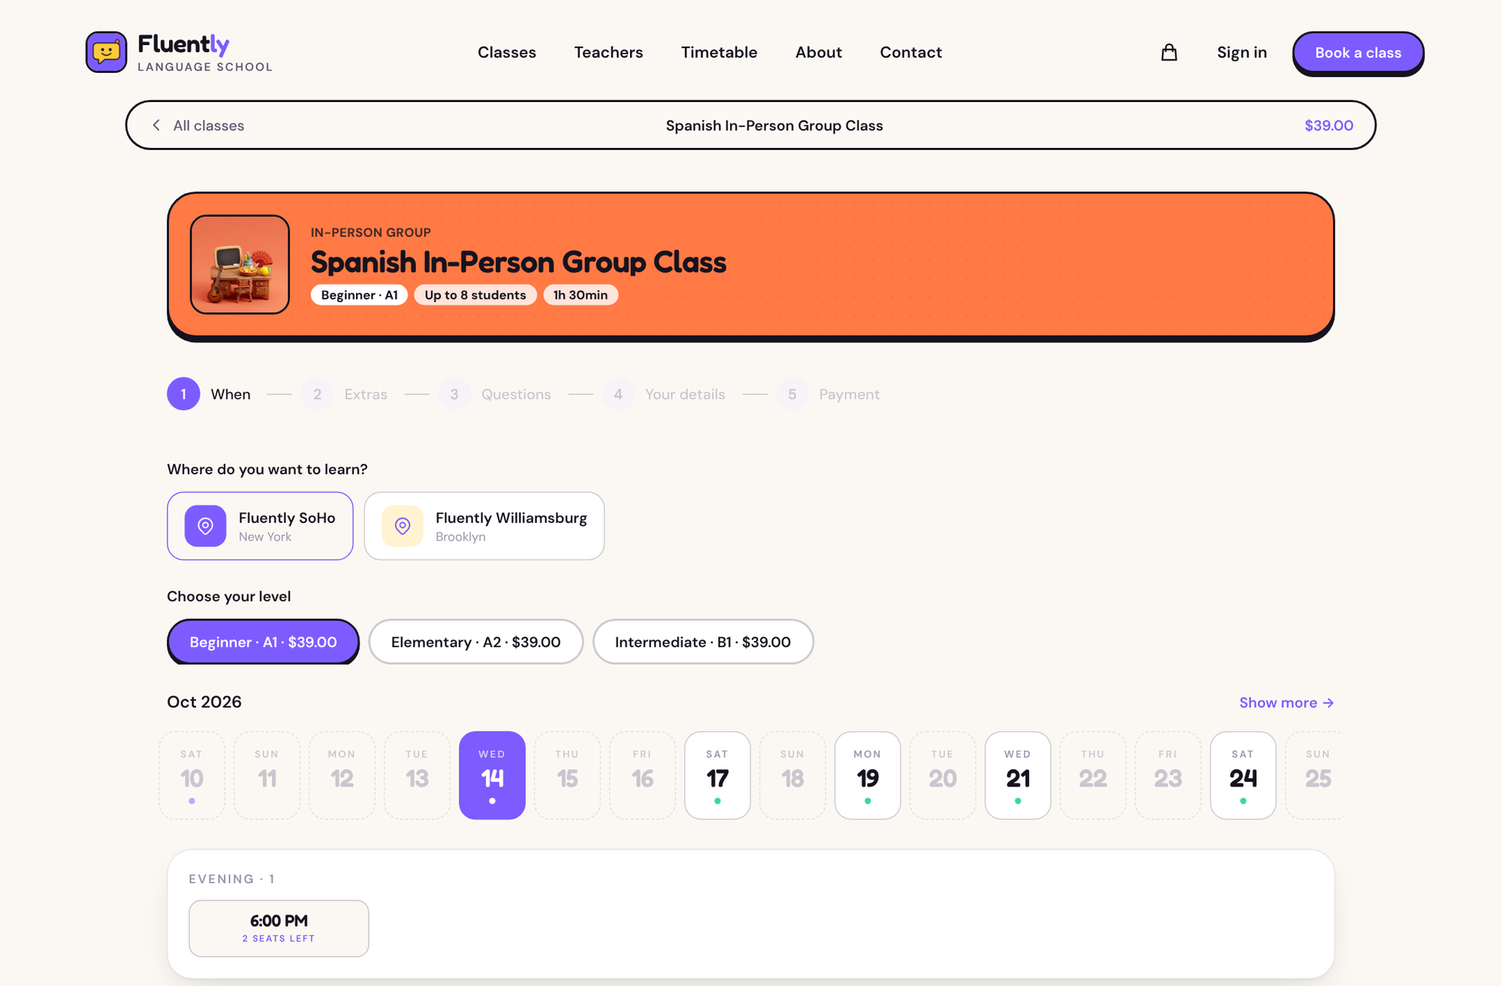Open the Timetable menu item

point(719,53)
